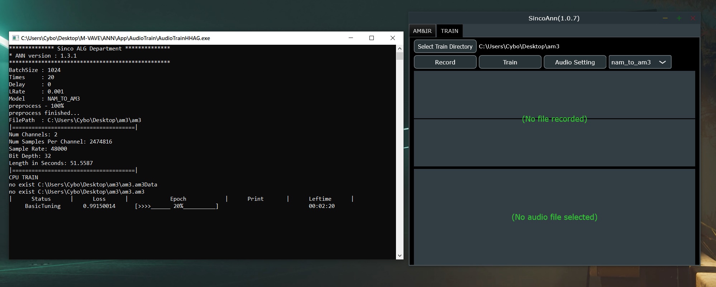The image size is (716, 287).
Task: Minimize the AudioTrainHHAG console window
Action: [351, 38]
